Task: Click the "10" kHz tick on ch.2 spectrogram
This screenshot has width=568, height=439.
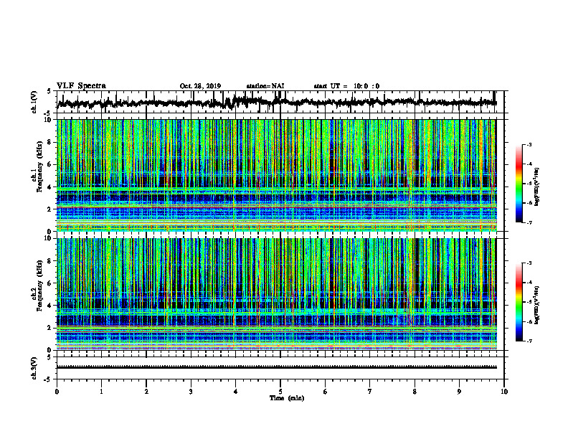Action: (x=49, y=238)
